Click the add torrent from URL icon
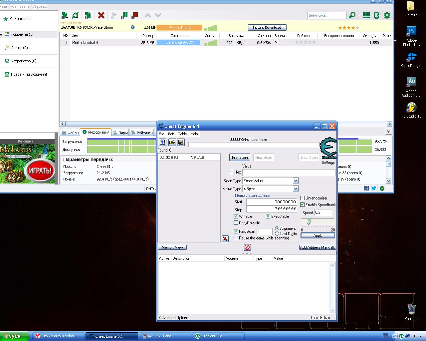The width and height of the screenshot is (426, 341). (76, 15)
